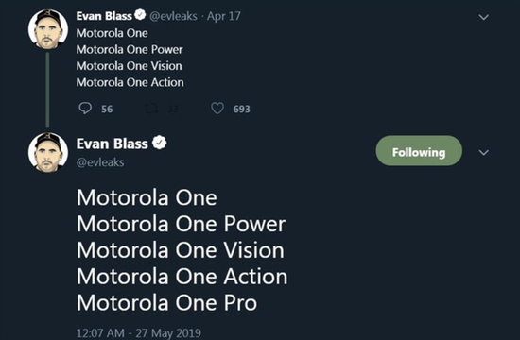Click main tweet text line Motorola One Pro
The width and height of the screenshot is (520, 340).
(166, 302)
